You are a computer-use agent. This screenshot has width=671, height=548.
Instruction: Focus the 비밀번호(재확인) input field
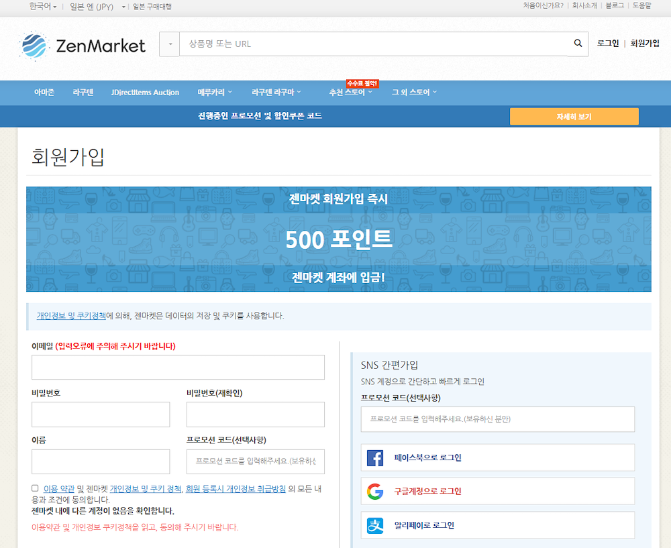(x=256, y=414)
